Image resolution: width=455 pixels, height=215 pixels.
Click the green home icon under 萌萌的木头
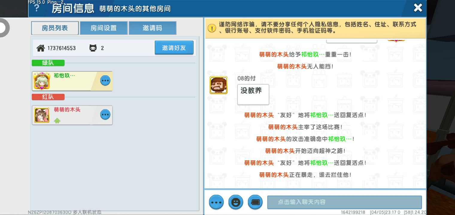(x=57, y=120)
